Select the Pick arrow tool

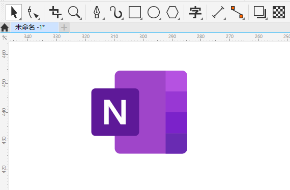click(14, 12)
